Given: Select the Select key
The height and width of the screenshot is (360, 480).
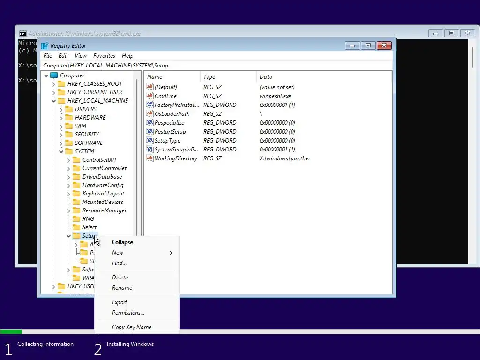Looking at the screenshot, I should (x=90, y=227).
